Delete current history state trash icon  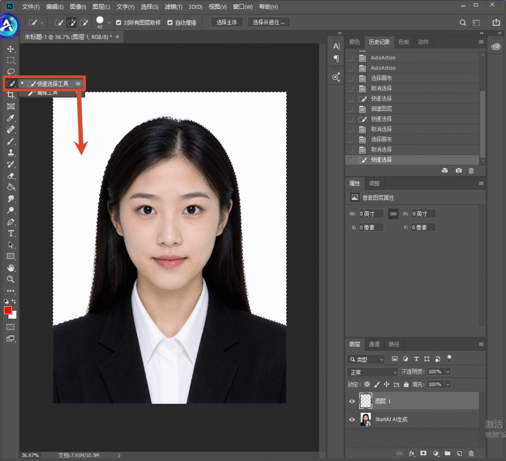coord(471,170)
